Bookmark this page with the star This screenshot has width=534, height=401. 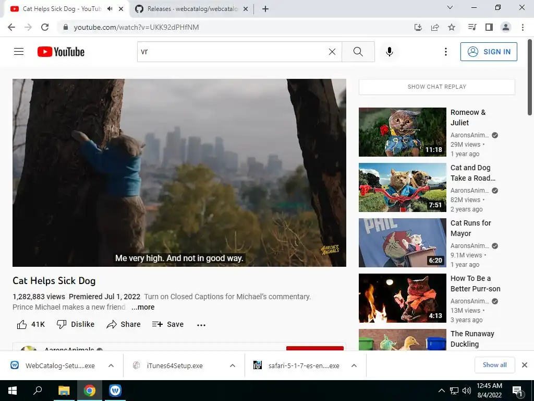pyautogui.click(x=452, y=27)
